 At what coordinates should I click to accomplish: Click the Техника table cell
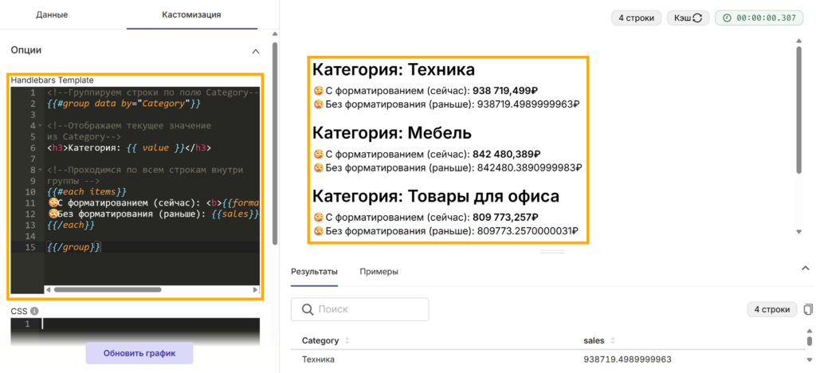pyautogui.click(x=319, y=359)
